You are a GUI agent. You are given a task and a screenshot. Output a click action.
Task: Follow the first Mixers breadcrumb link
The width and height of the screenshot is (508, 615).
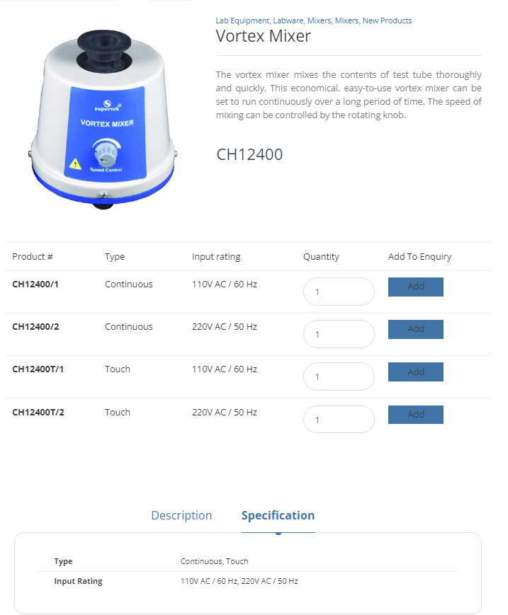(x=319, y=21)
